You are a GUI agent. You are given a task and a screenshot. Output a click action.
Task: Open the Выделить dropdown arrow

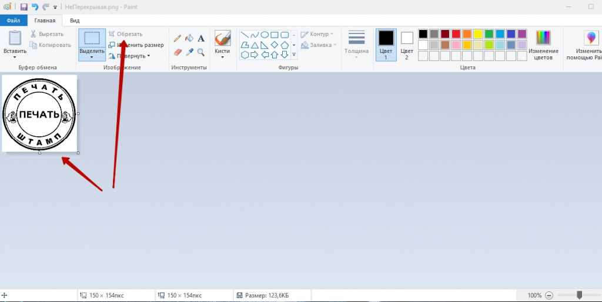[x=92, y=57]
